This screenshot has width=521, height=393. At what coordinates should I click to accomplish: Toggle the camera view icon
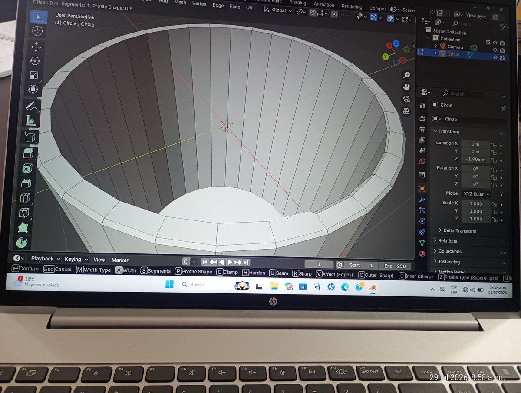[406, 99]
